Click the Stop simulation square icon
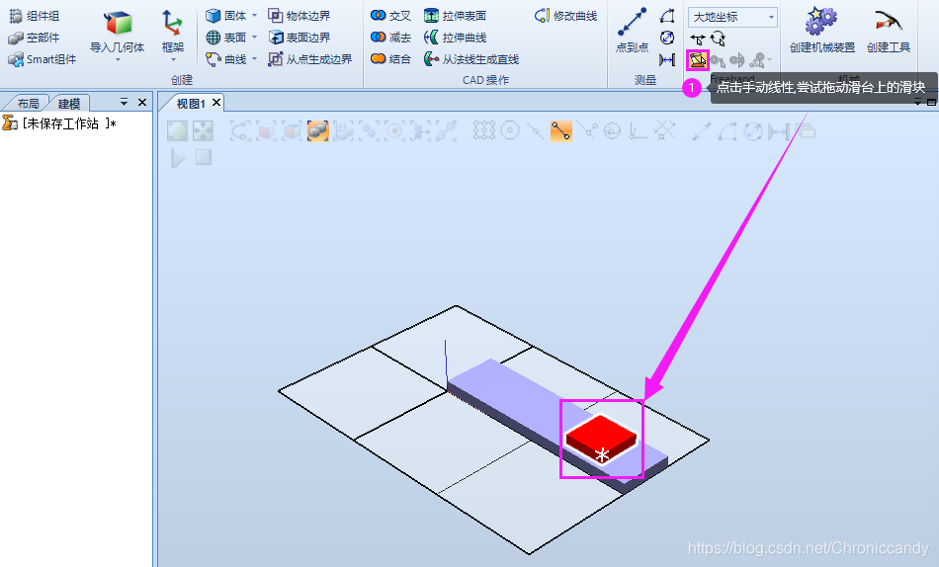Screen dimensions: 939x567 (204, 157)
